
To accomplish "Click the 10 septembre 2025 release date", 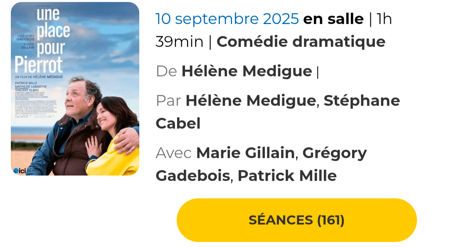I will click(227, 19).
